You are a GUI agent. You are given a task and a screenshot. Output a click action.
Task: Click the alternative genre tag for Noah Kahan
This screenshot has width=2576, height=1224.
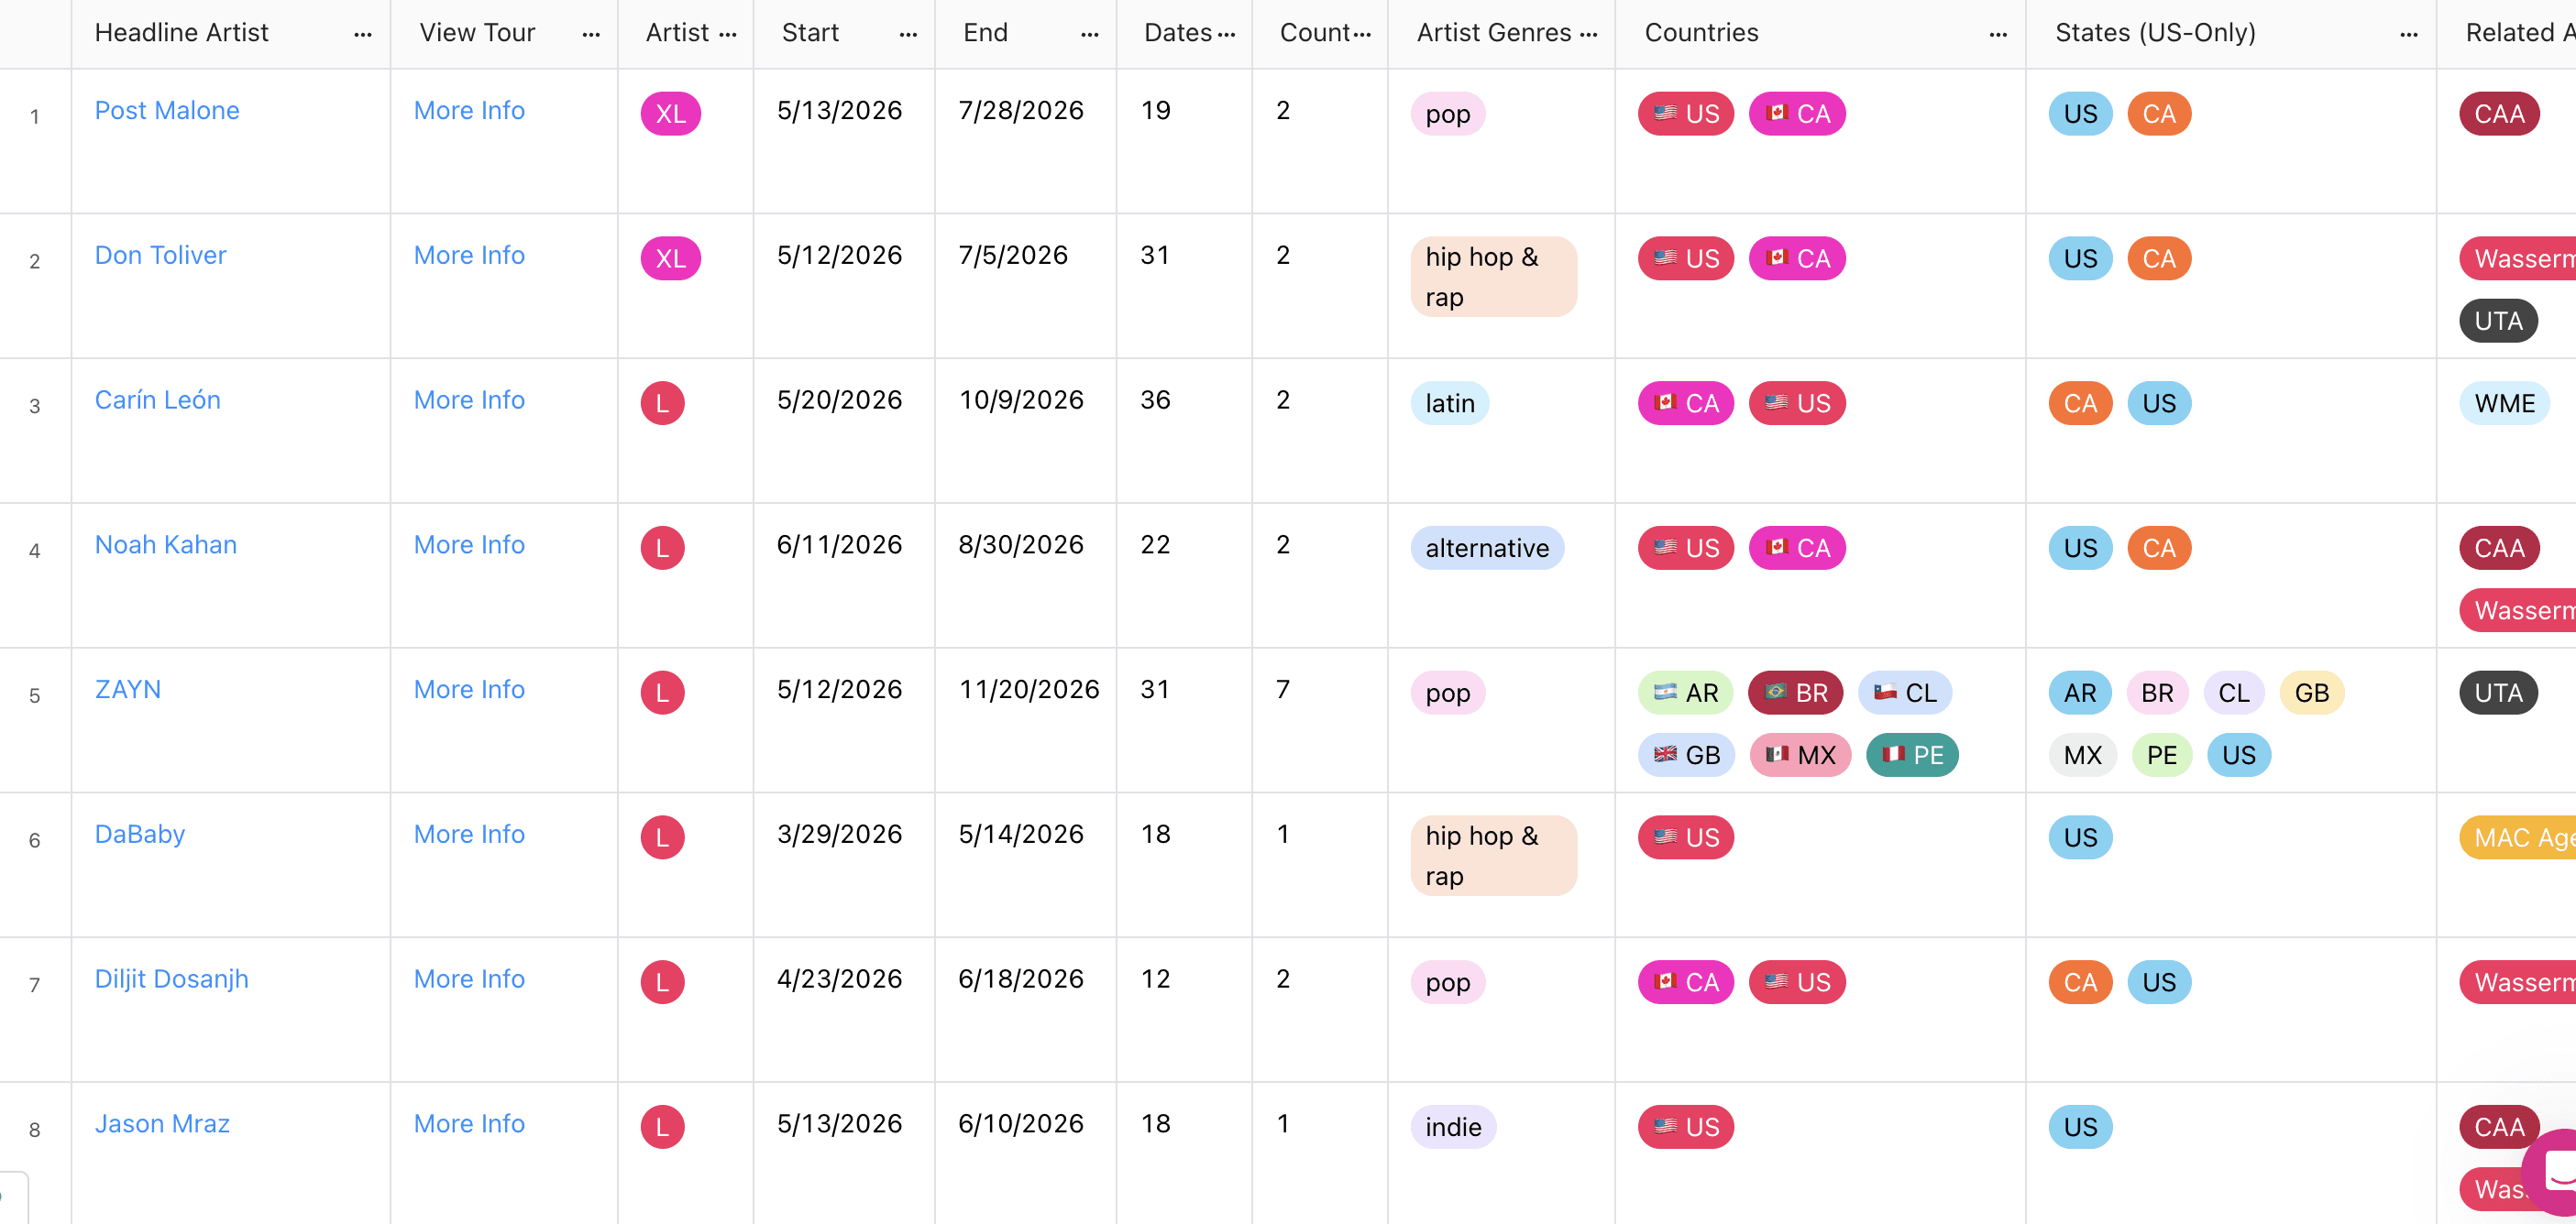pyautogui.click(x=1486, y=549)
